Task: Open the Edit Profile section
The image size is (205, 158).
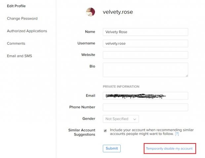Action: (16, 6)
